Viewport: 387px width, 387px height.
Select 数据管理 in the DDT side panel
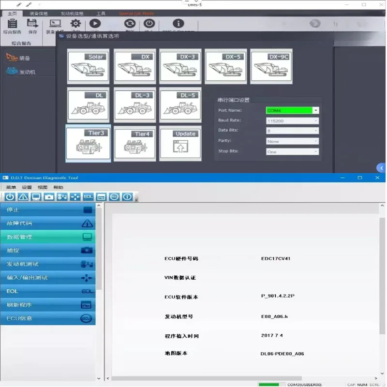[48, 237]
